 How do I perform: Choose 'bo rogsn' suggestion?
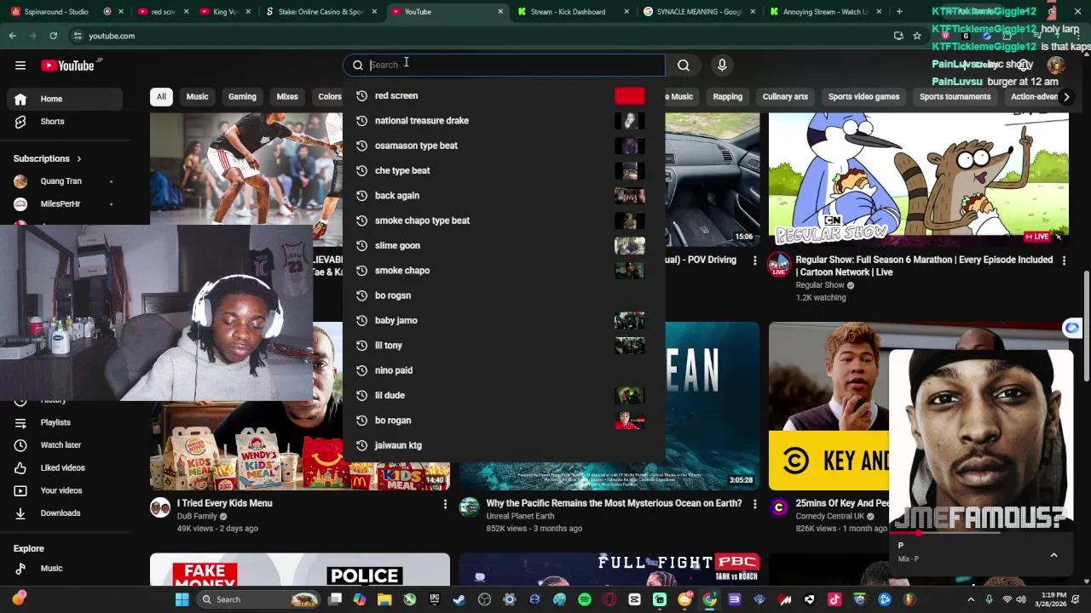504,295
